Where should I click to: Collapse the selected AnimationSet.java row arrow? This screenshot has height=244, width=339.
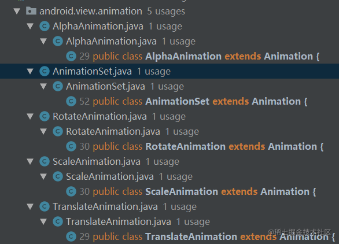(30, 71)
